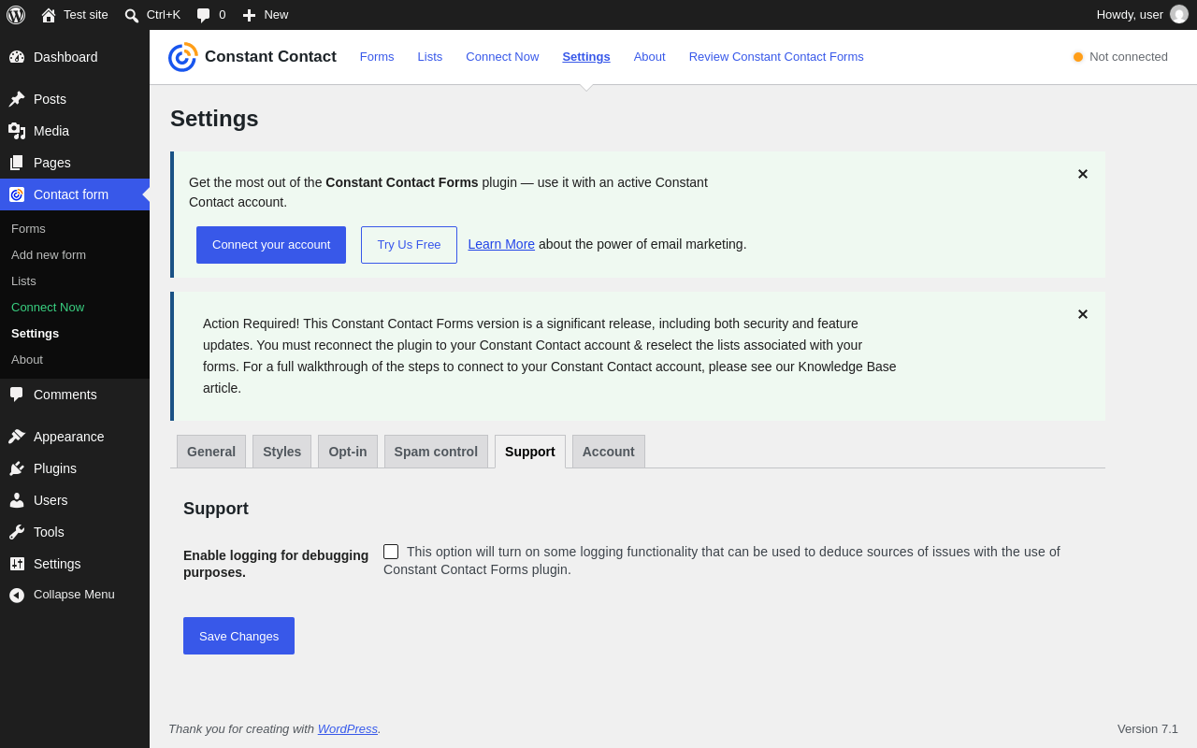1197x748 pixels.
Task: Click the WordPress logo icon
Action: coord(16,15)
